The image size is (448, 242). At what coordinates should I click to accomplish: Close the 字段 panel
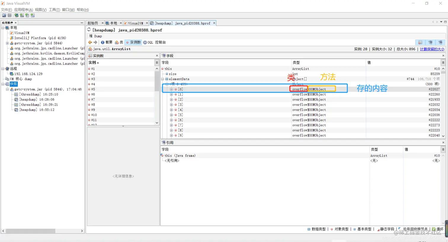443,56
